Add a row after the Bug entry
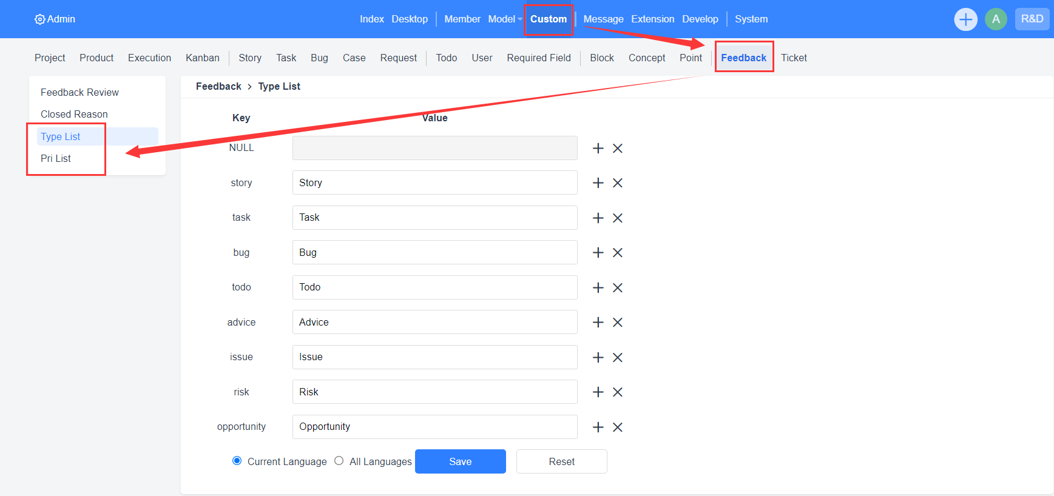 598,253
